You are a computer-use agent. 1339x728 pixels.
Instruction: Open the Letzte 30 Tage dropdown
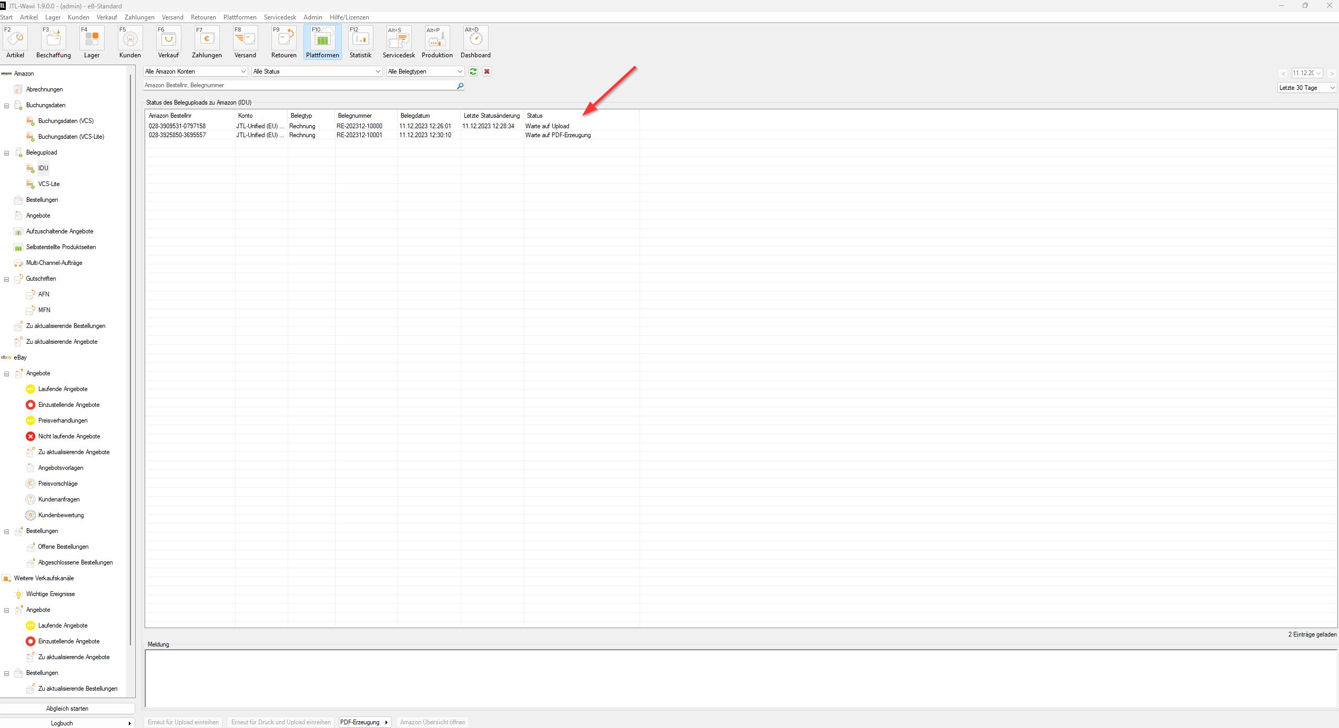[1307, 88]
